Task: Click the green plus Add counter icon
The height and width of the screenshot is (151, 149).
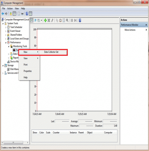Action: (x=45, y=20)
